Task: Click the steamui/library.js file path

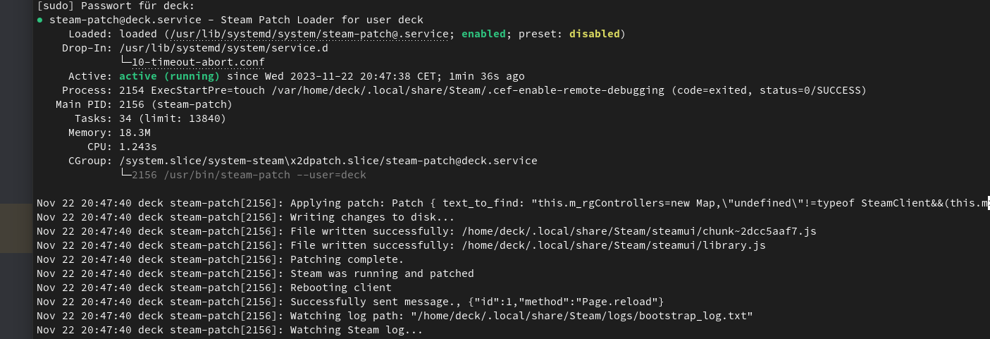Action: click(605, 245)
